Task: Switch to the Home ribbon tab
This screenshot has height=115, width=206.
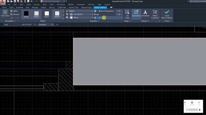Action: coord(4,7)
